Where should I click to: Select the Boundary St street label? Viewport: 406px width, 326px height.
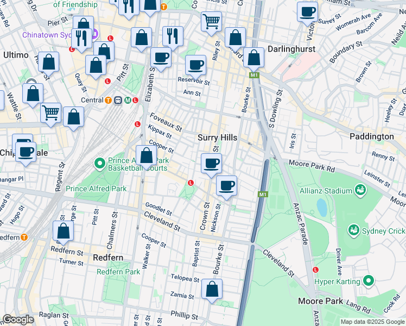click(x=346, y=52)
